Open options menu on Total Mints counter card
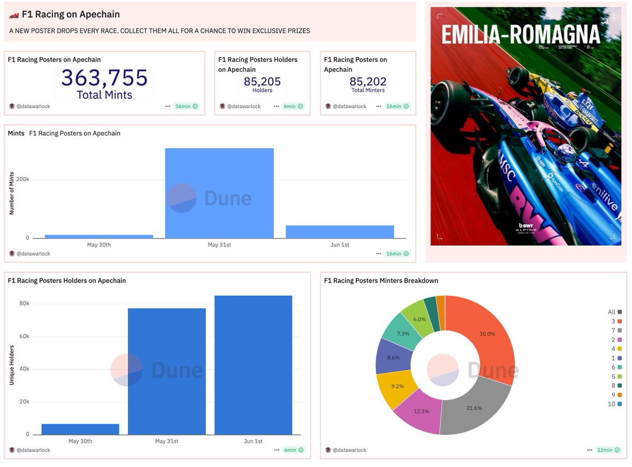The height and width of the screenshot is (467, 632). (x=168, y=106)
